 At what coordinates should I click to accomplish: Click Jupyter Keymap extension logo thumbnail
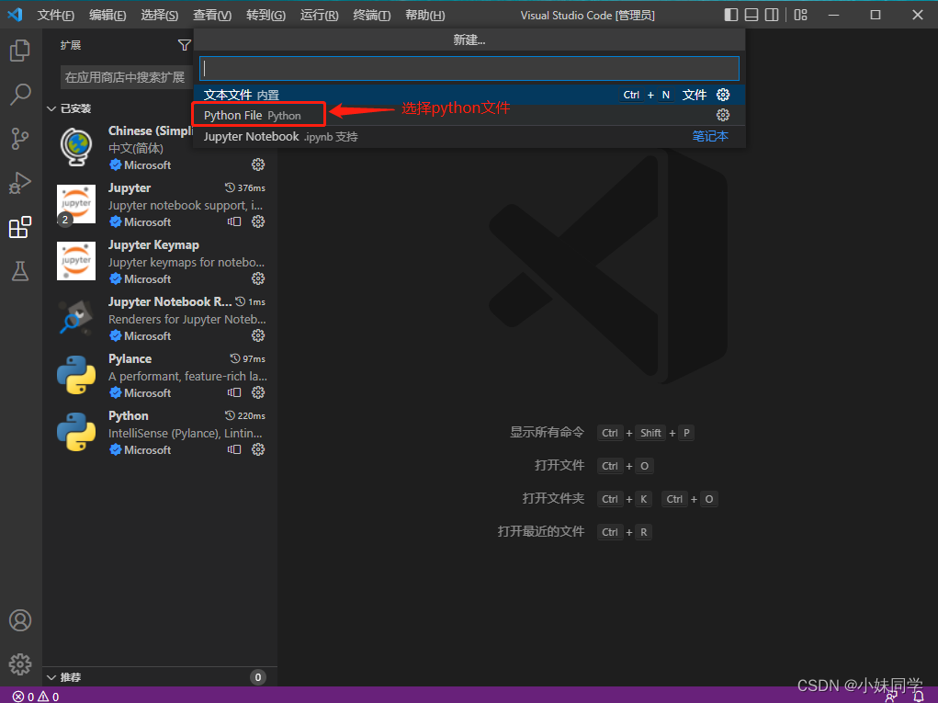[x=76, y=261]
